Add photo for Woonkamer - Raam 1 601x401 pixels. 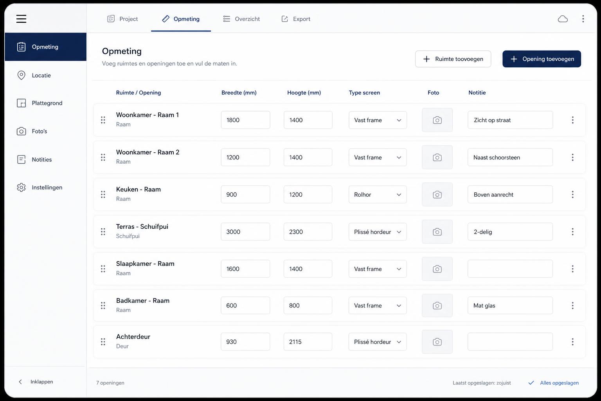coord(437,120)
